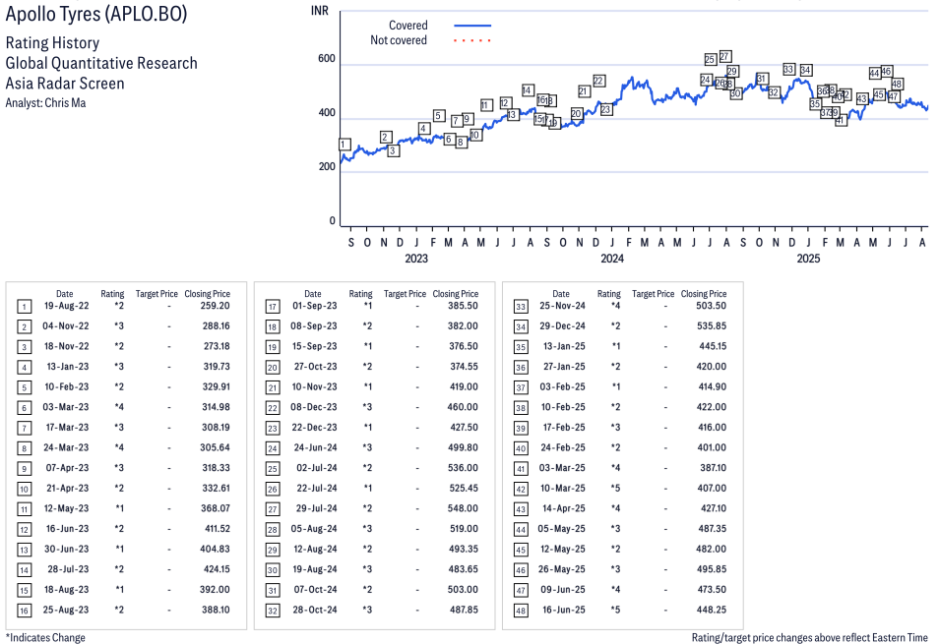Click the closing price 535.85
Viewport: 939px width, 644px height.
[712, 325]
